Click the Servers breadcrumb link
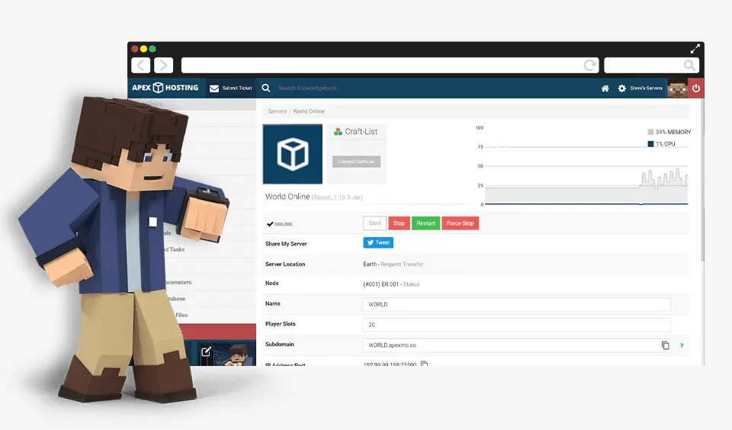 278,111
